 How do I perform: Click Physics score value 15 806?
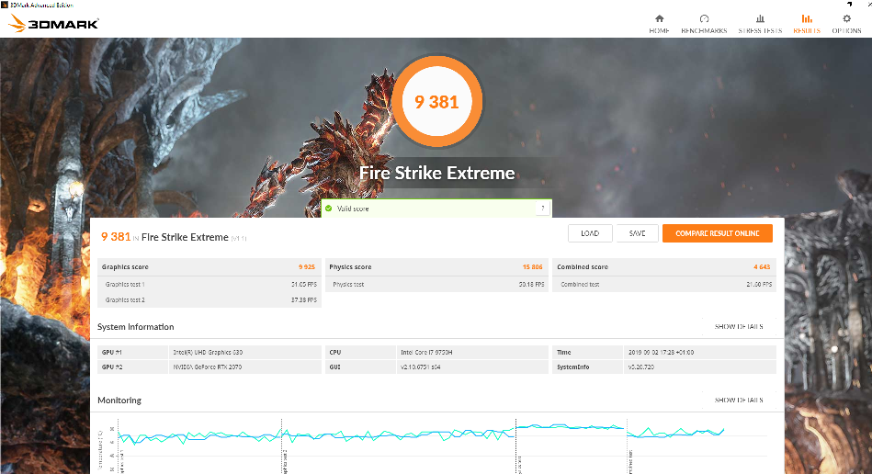point(532,266)
